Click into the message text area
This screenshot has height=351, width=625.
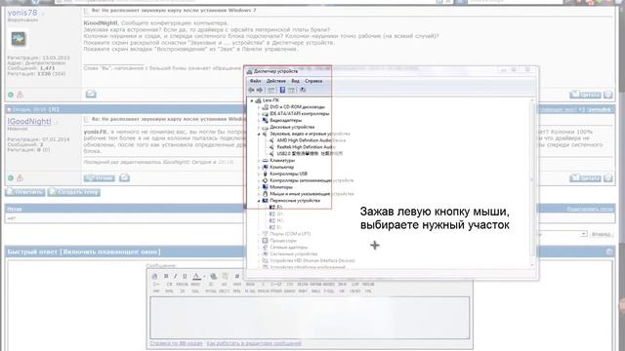pos(310,318)
